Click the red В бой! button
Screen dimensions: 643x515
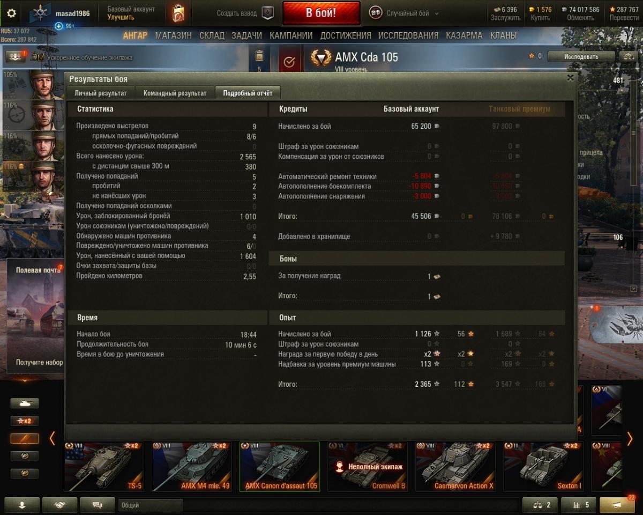[x=322, y=13]
